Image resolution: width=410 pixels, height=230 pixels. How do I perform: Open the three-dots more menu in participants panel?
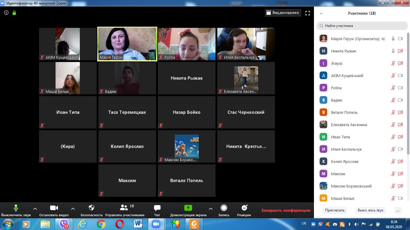[398, 210]
